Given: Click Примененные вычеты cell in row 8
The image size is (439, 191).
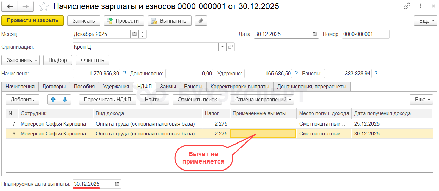Looking at the screenshot, I should pos(263,134).
